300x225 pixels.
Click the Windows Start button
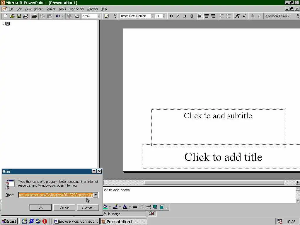pos(9,221)
